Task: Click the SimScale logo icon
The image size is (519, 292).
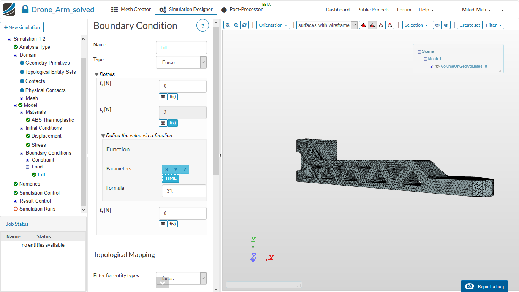Action: click(x=9, y=10)
